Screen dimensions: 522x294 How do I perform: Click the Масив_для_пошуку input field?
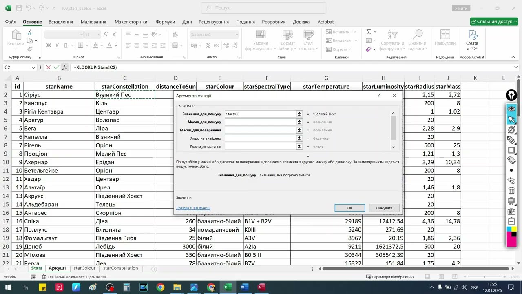coord(260,122)
